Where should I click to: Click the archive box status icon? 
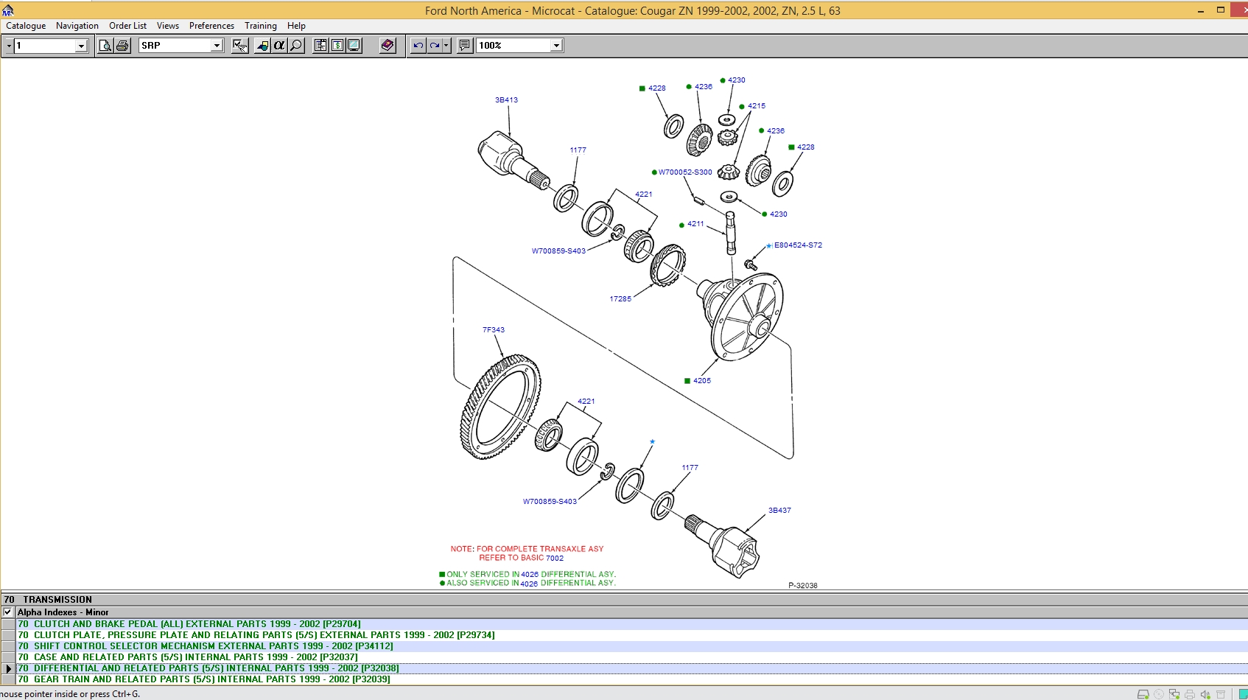point(1221,694)
